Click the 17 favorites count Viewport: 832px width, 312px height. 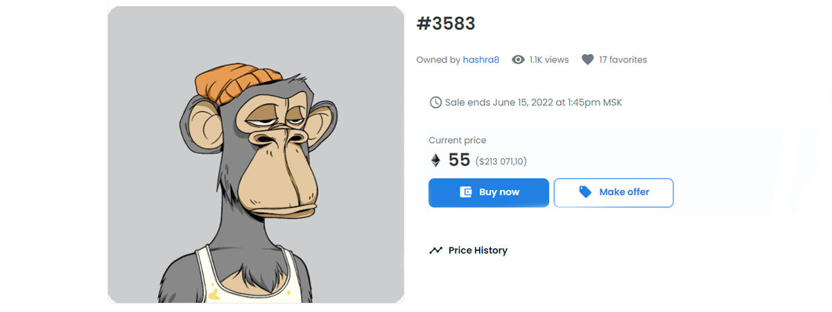pyautogui.click(x=623, y=60)
